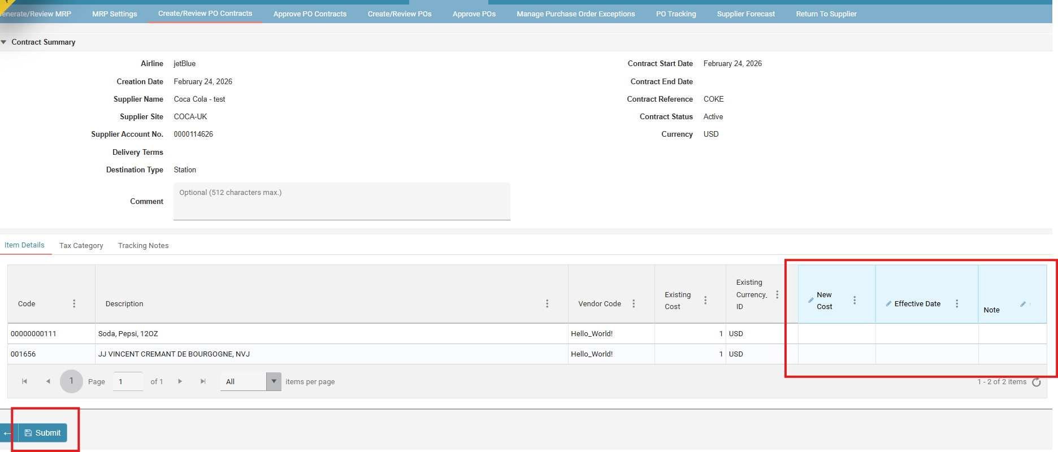Open the Supplier Forecast tab
The image size is (1058, 452).
(x=746, y=14)
